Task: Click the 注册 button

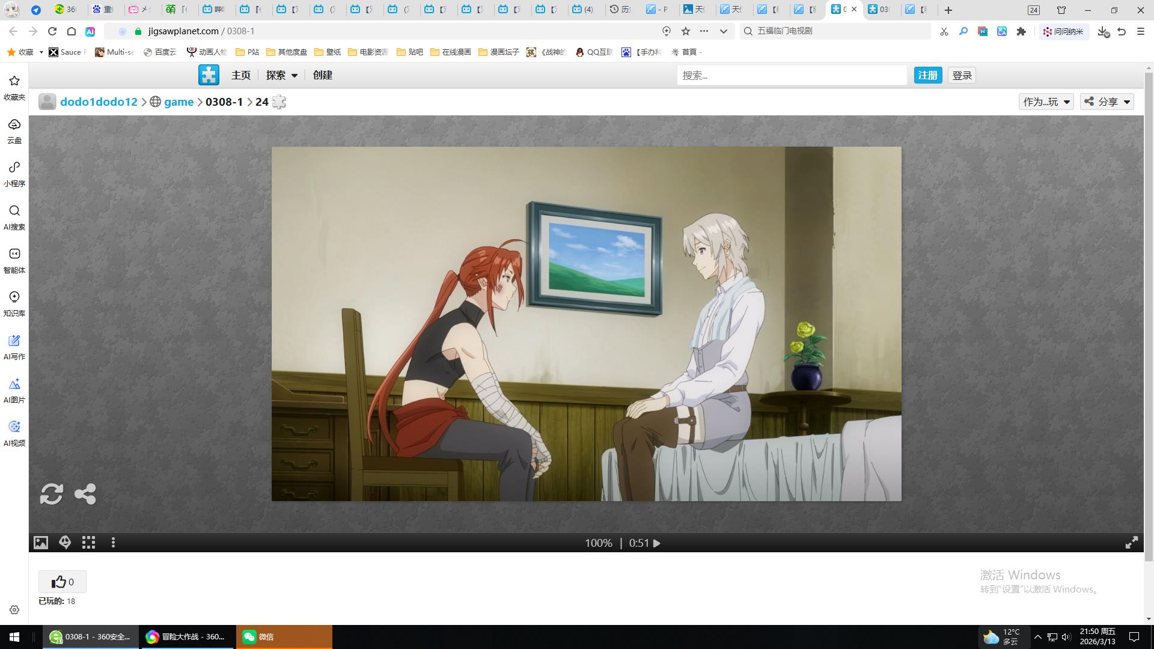Action: 927,75
